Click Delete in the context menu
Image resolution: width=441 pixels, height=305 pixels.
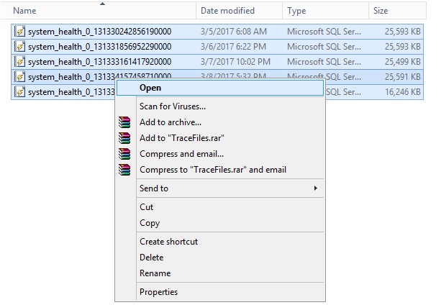tap(151, 258)
